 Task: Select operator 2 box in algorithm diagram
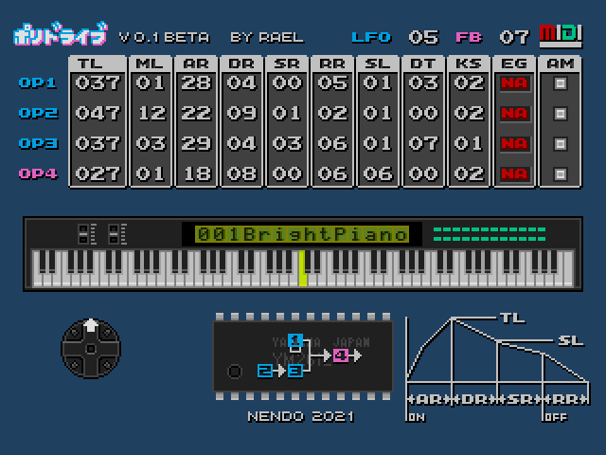tap(264, 370)
